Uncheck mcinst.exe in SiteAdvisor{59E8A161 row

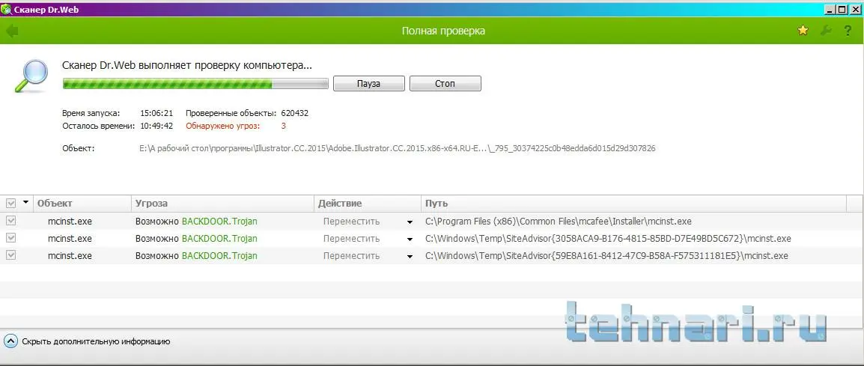(x=11, y=256)
